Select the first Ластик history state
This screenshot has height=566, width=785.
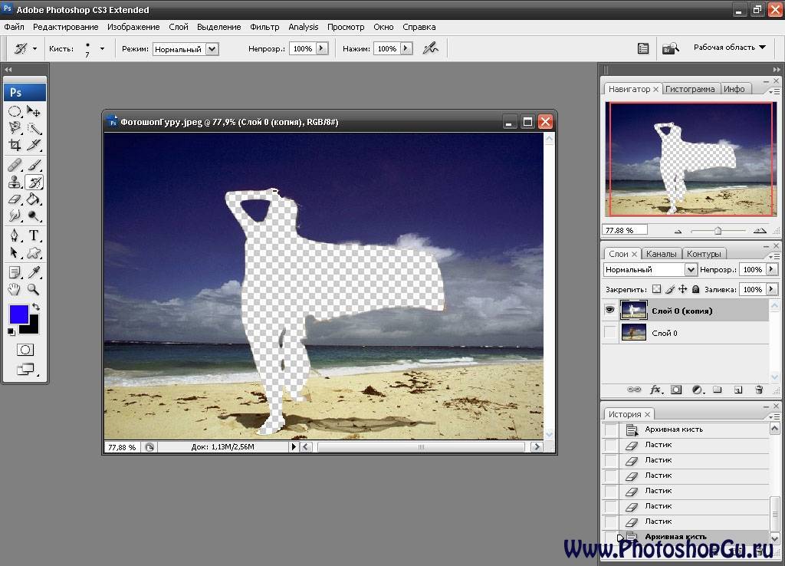658,445
